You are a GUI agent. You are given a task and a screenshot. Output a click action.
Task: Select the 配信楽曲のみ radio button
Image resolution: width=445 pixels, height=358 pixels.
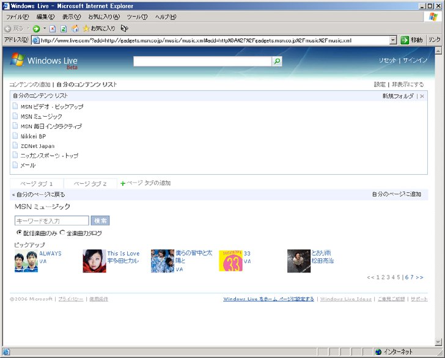[19, 232]
